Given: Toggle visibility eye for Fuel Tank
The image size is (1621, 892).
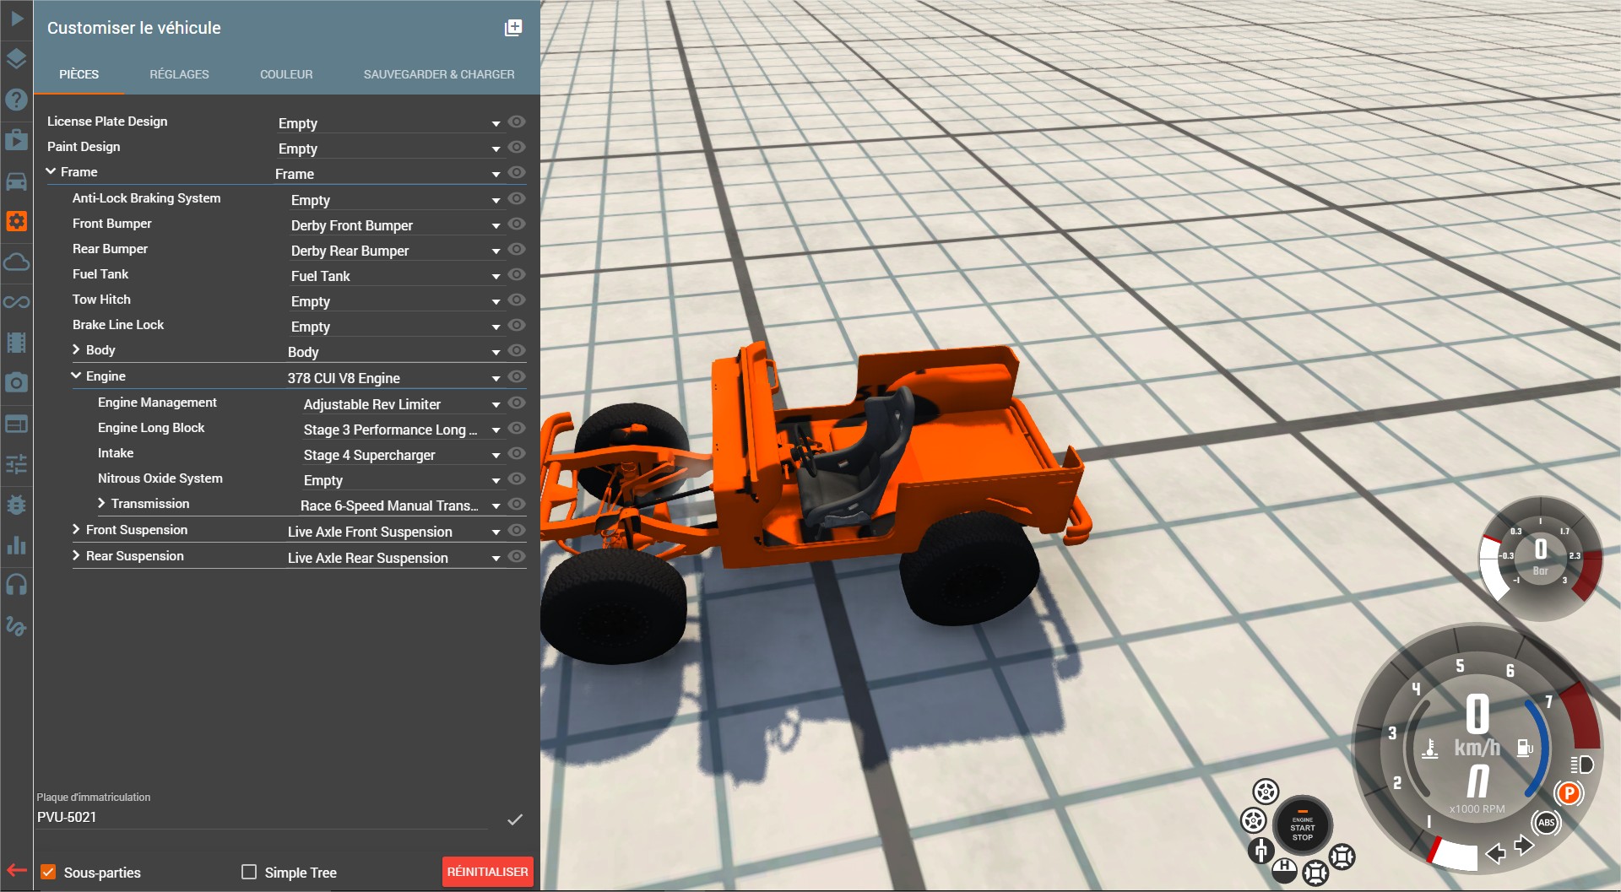Looking at the screenshot, I should 518,275.
